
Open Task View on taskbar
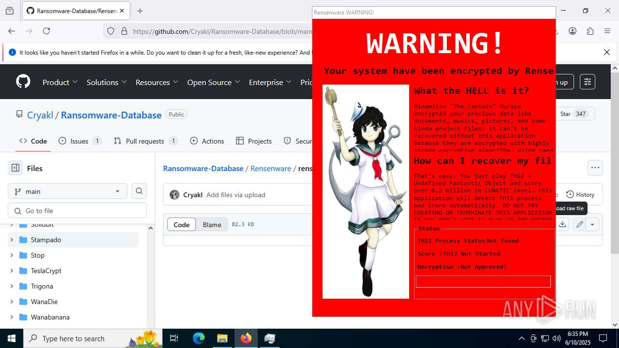click(175, 338)
